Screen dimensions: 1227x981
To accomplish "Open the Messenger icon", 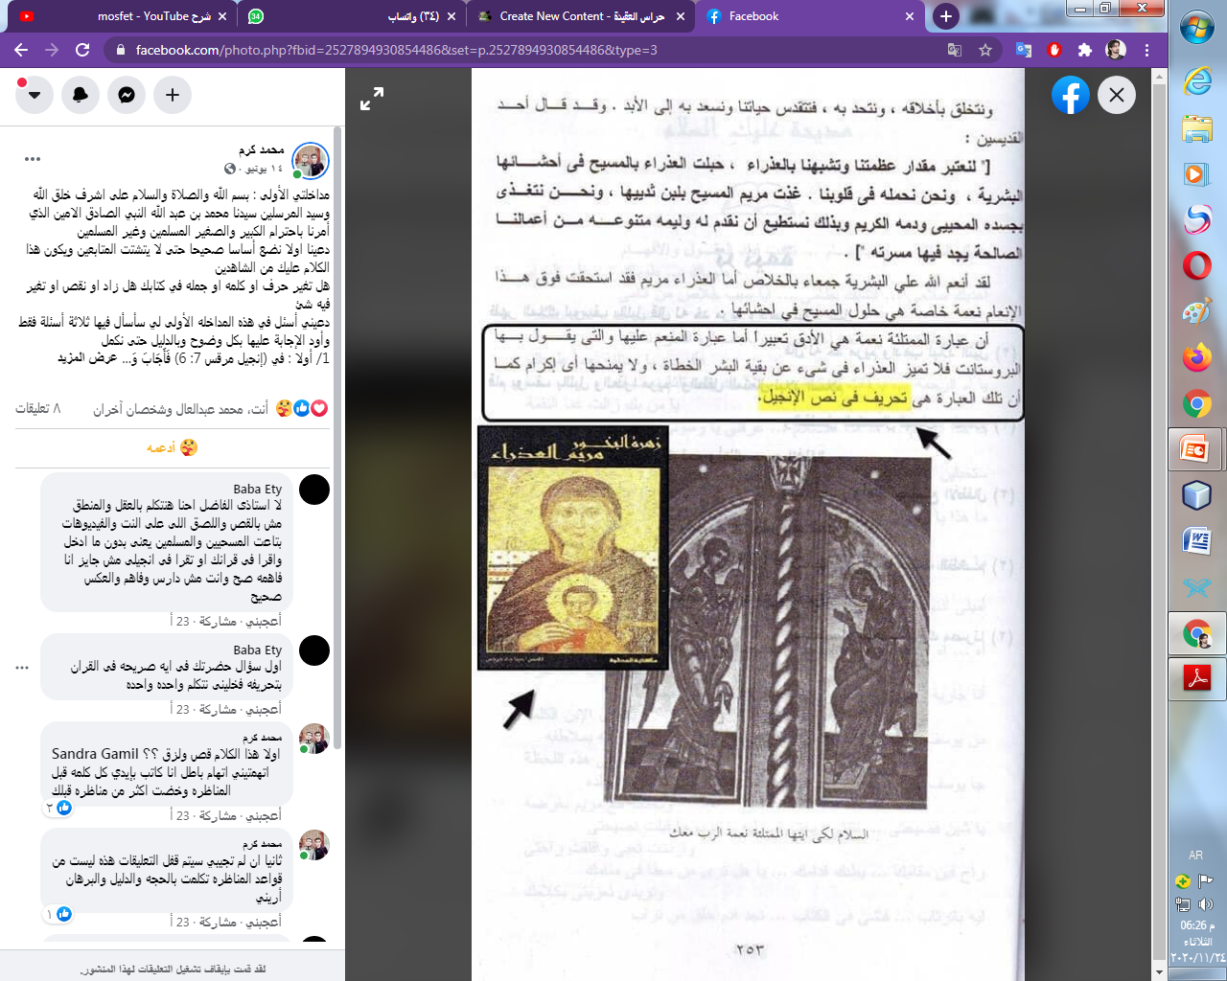I will [127, 95].
